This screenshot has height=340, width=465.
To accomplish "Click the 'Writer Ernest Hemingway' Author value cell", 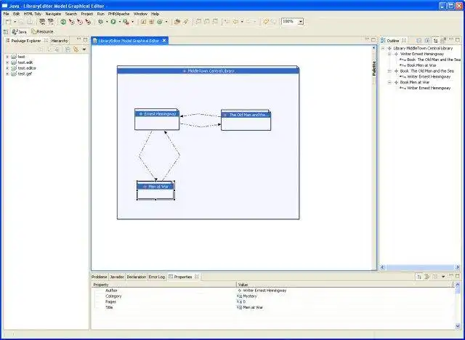I will point(344,291).
